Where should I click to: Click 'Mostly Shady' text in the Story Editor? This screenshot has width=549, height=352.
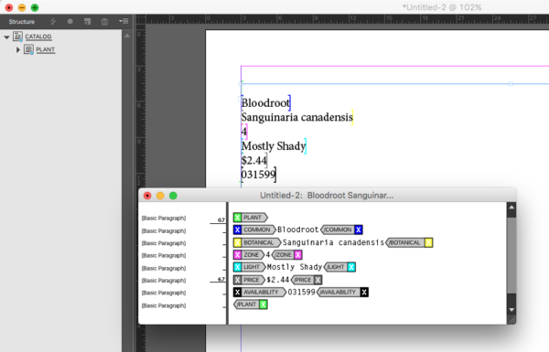coord(295,267)
